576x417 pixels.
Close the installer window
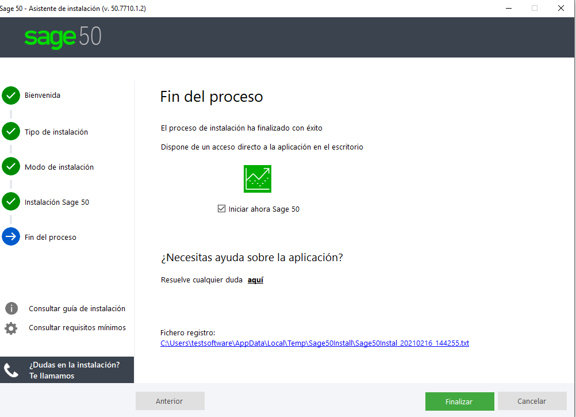(x=561, y=8)
